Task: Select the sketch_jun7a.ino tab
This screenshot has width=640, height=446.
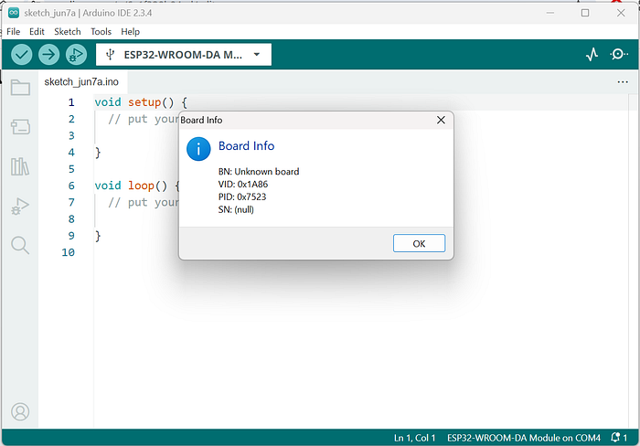Action: pyautogui.click(x=81, y=81)
